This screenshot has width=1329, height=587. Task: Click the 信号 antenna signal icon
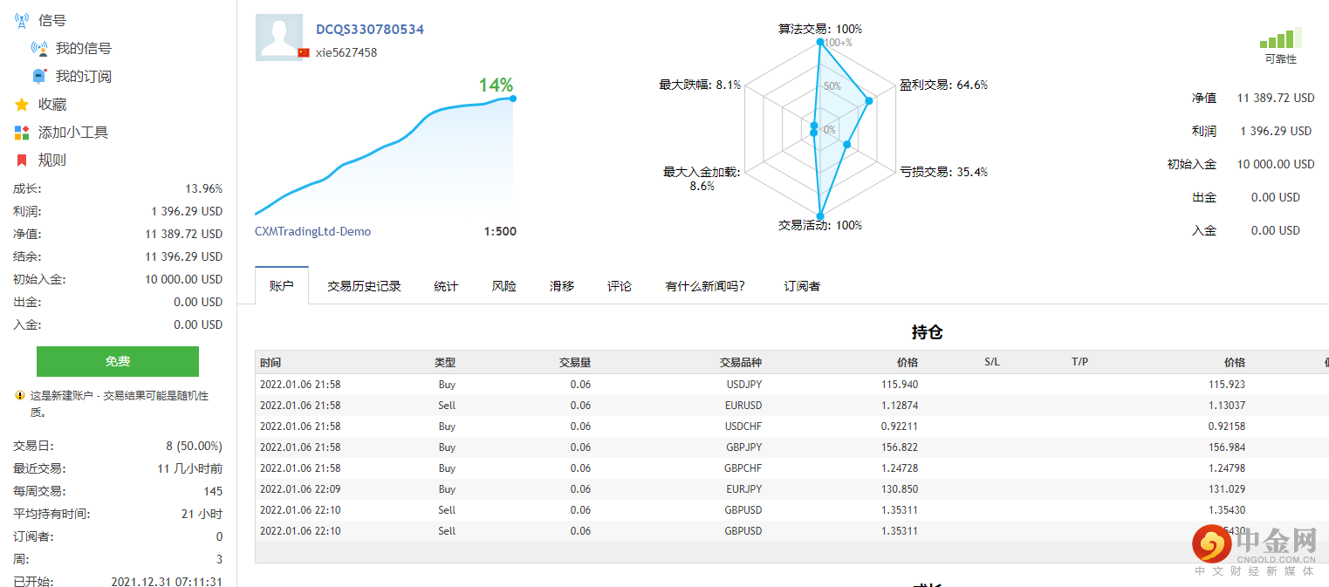tap(23, 18)
